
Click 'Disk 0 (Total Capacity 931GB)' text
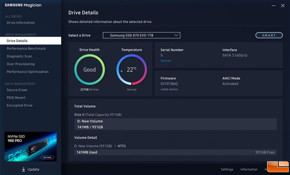pyautogui.click(x=98, y=115)
